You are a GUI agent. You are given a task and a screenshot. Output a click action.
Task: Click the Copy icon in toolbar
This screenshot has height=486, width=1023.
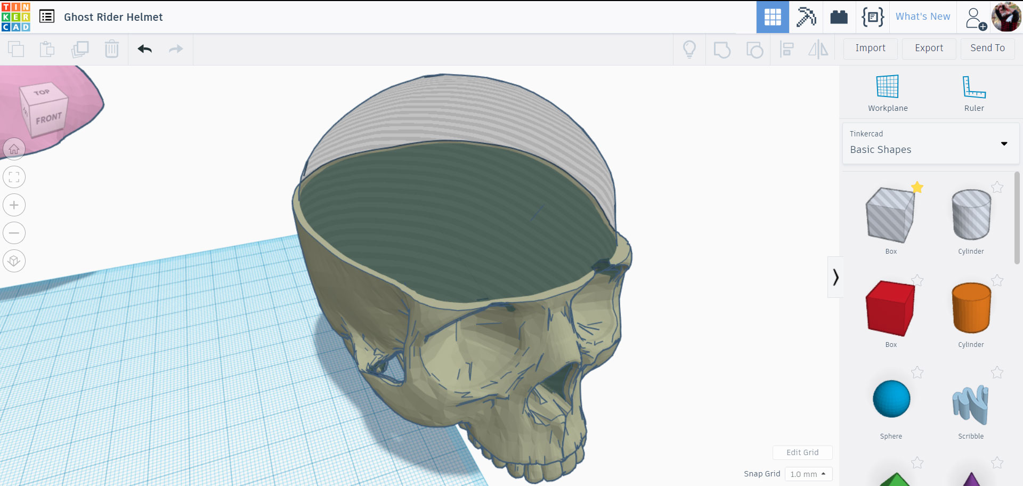click(16, 49)
